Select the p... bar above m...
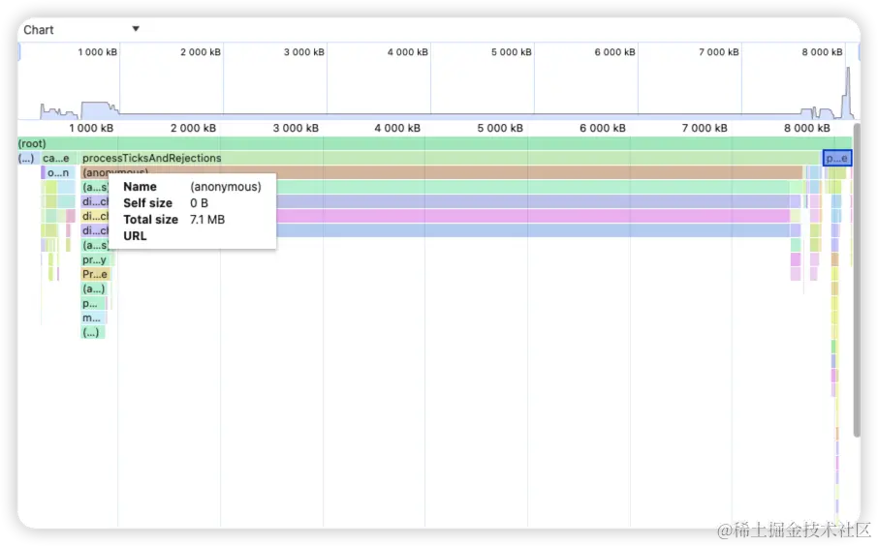Viewport: 878px width, 546px height. coord(93,303)
